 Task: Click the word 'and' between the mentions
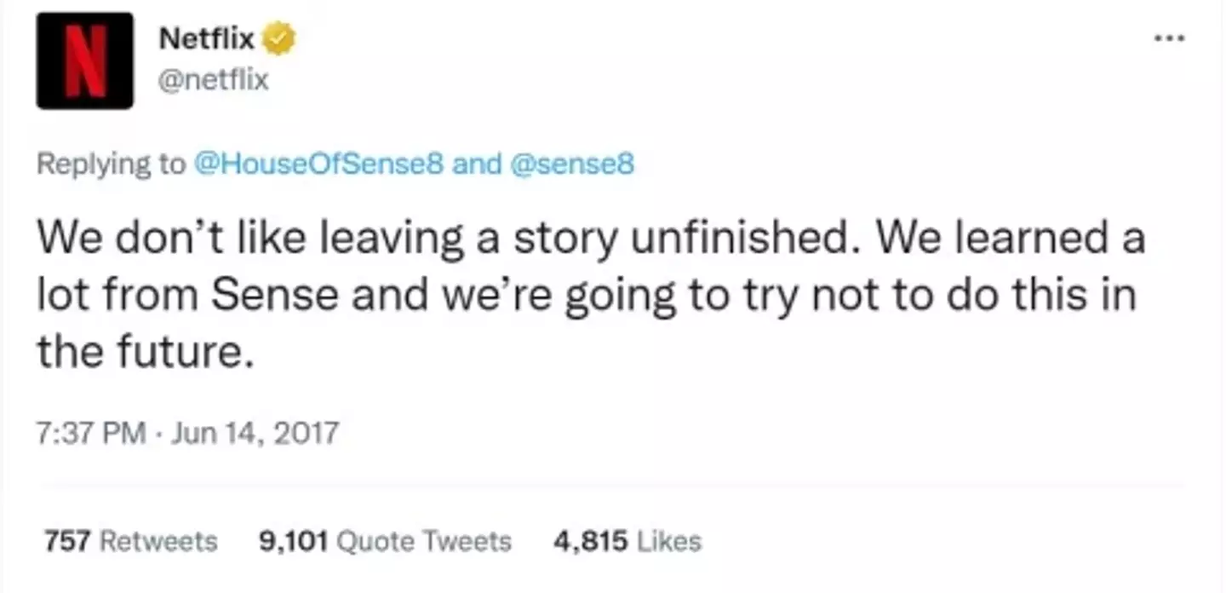click(x=477, y=164)
